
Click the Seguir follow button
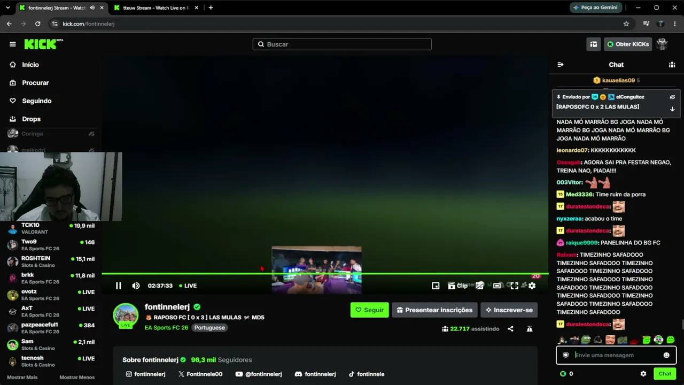click(369, 310)
